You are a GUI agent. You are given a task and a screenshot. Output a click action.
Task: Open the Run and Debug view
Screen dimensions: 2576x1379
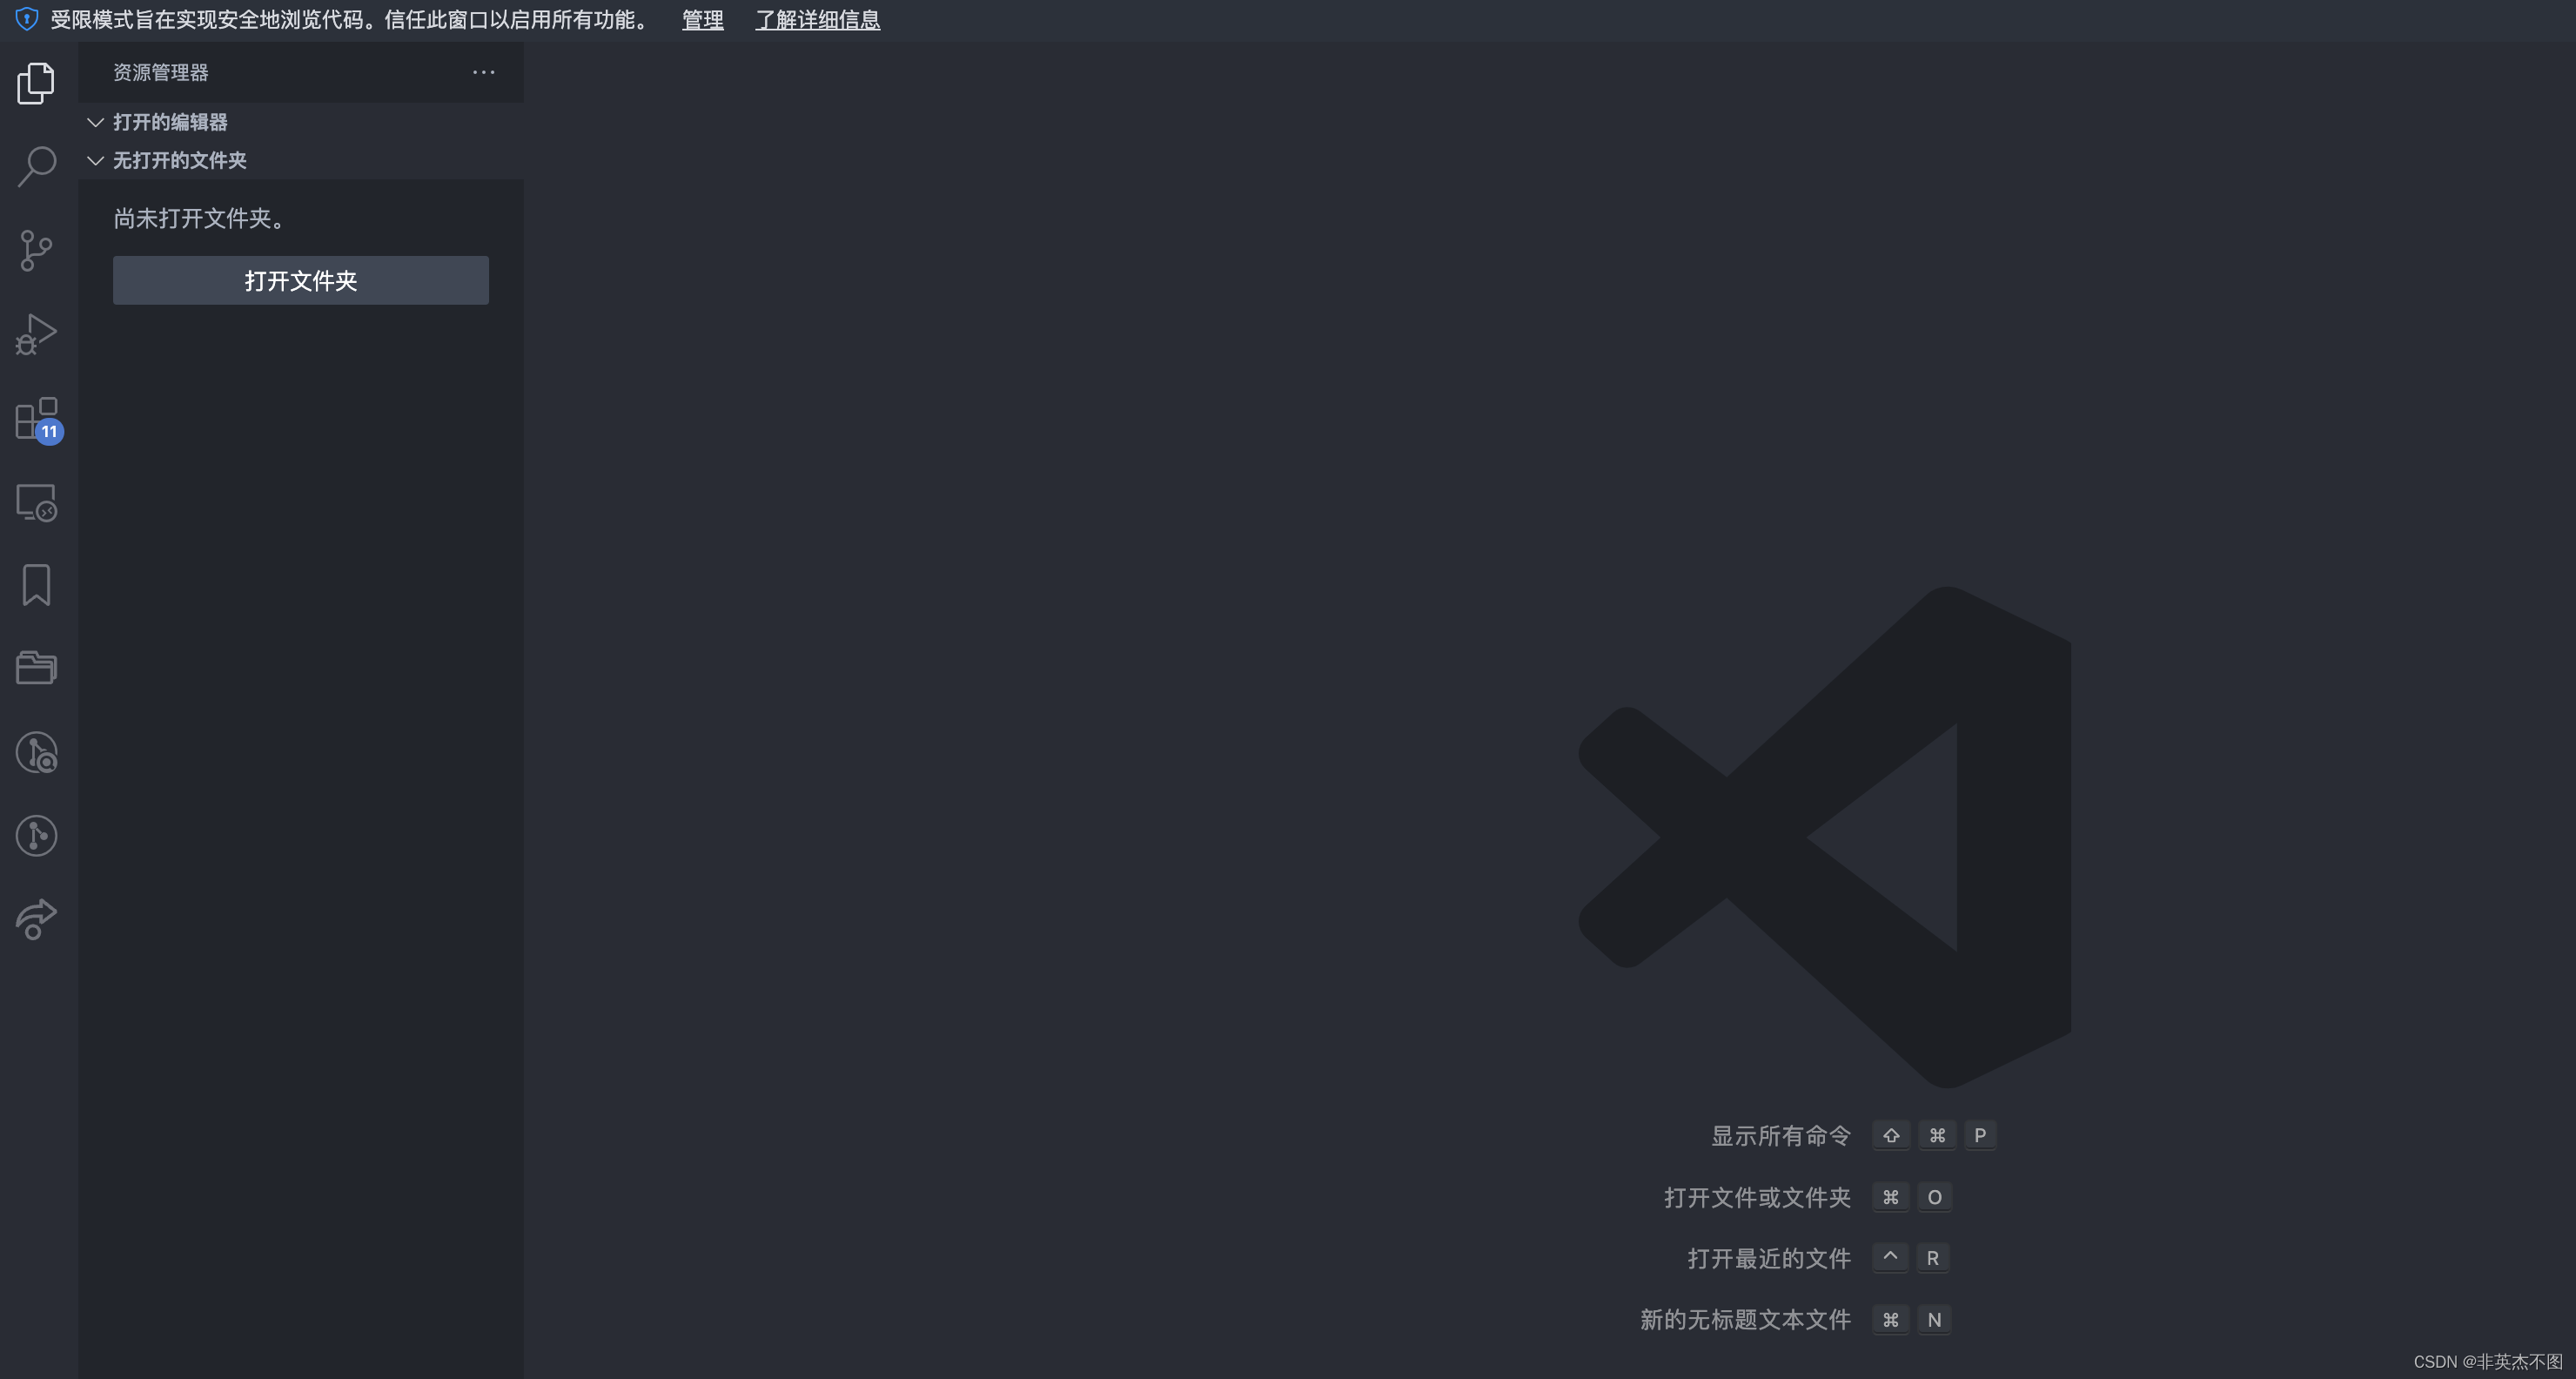(x=36, y=334)
